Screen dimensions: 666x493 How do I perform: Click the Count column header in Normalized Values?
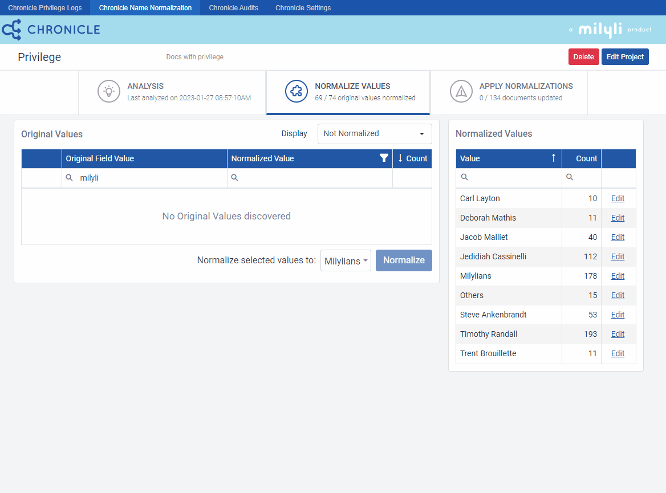pos(582,158)
